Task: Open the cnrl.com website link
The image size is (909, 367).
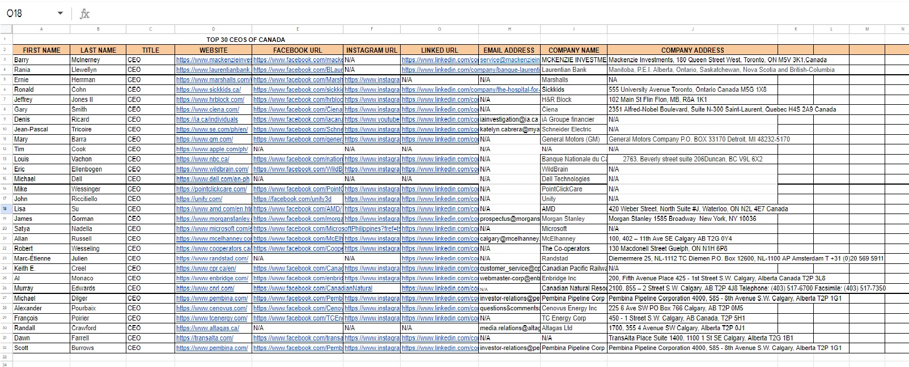Action: click(205, 288)
